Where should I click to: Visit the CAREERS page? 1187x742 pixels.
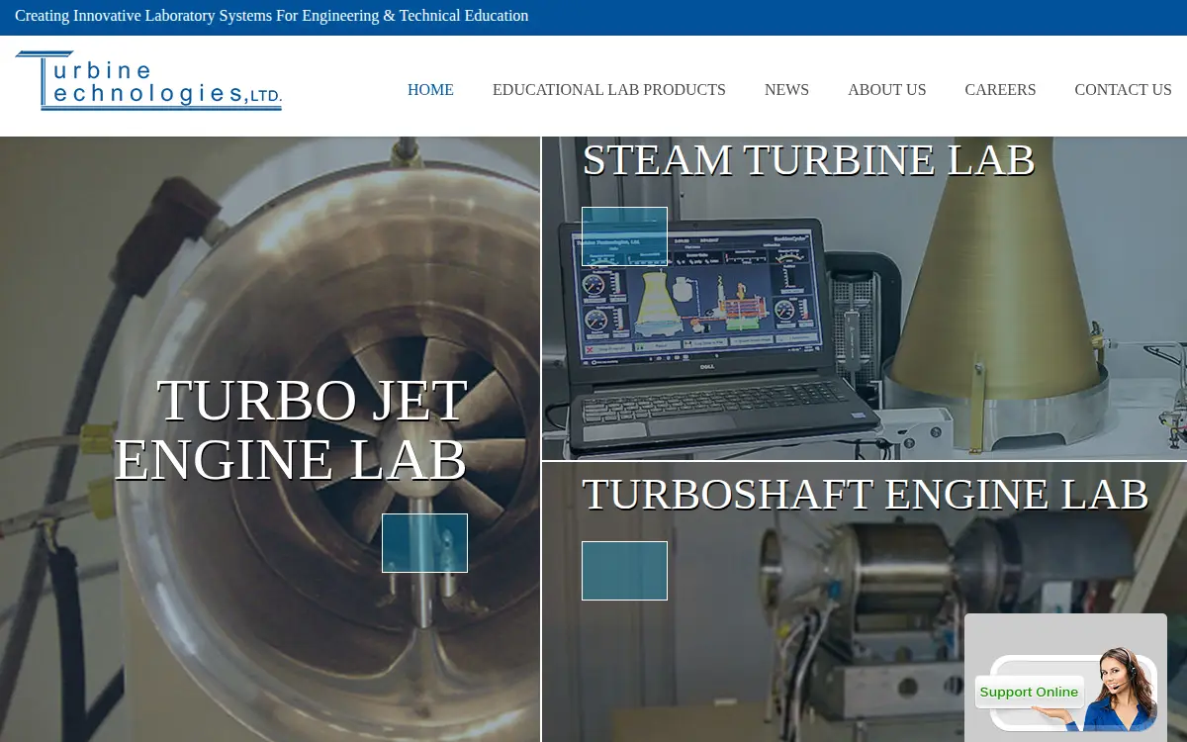click(1000, 90)
